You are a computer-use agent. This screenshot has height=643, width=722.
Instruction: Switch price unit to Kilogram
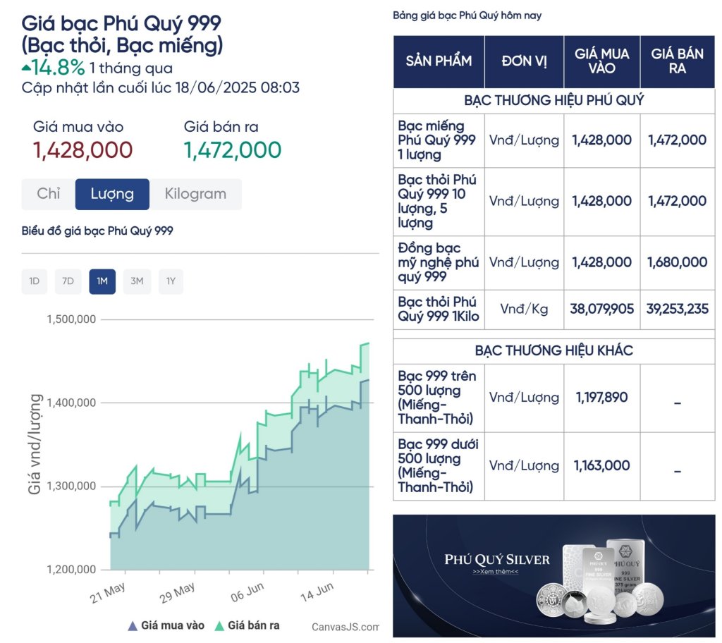click(x=195, y=194)
